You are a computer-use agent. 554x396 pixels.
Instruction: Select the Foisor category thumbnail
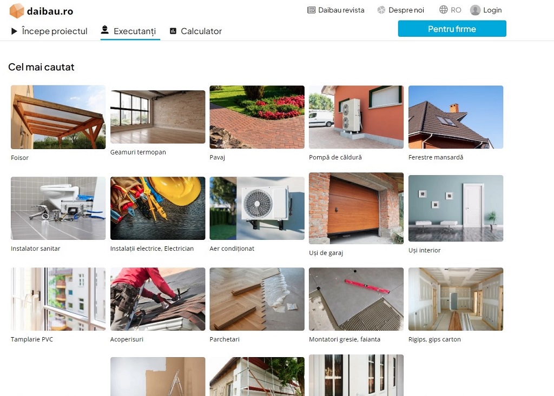coord(58,117)
